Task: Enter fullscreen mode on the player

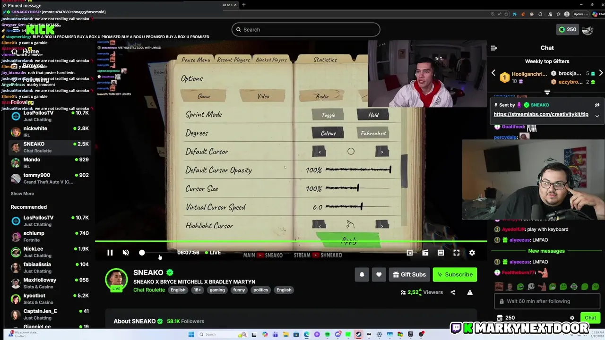Action: click(x=456, y=253)
